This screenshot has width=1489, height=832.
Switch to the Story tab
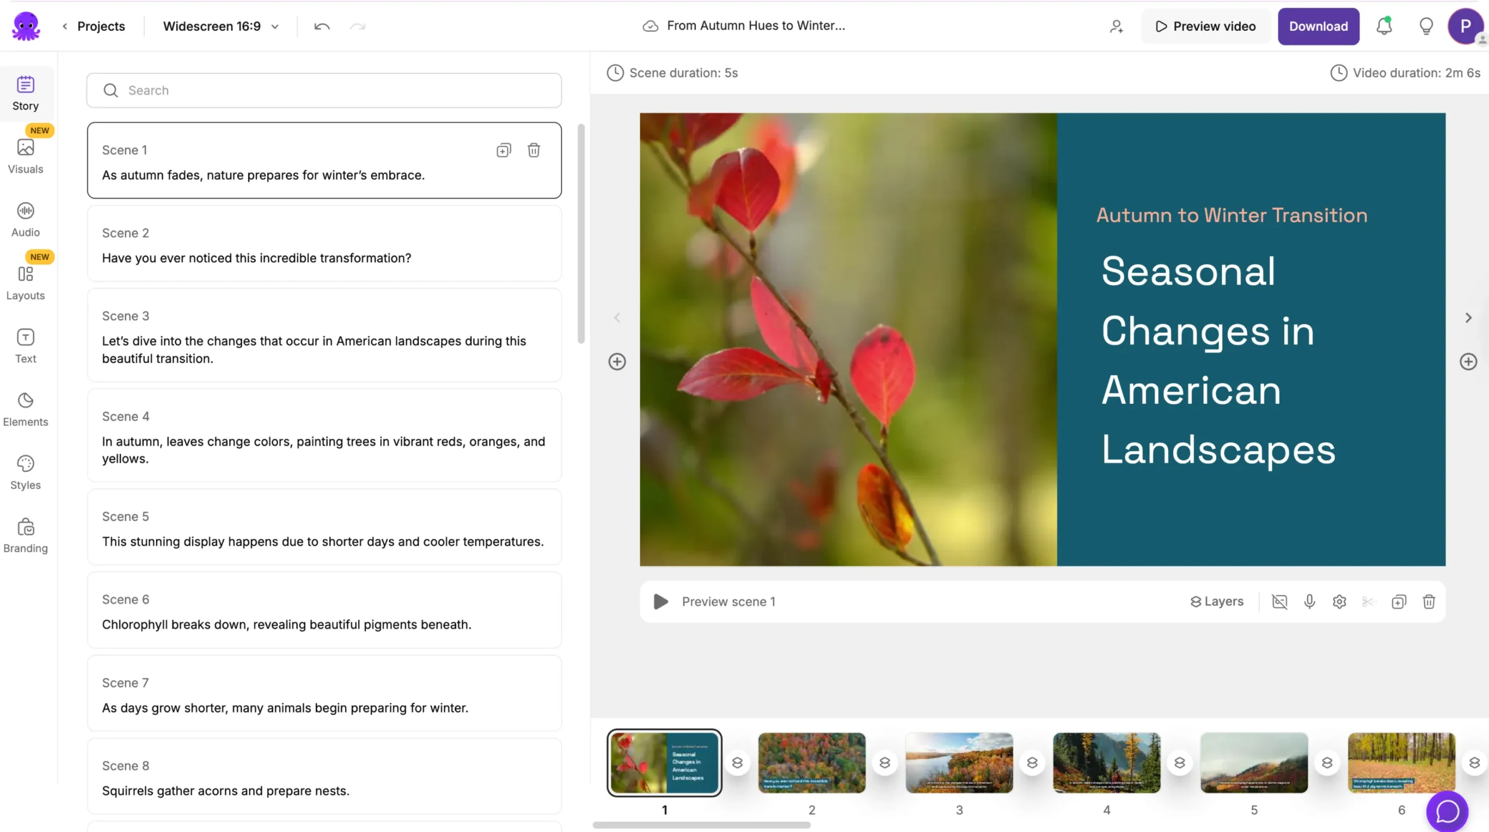coord(25,93)
